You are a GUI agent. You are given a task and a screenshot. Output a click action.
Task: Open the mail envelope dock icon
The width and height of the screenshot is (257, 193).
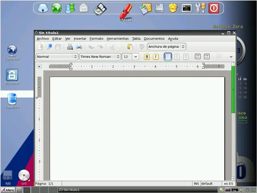coord(84,8)
